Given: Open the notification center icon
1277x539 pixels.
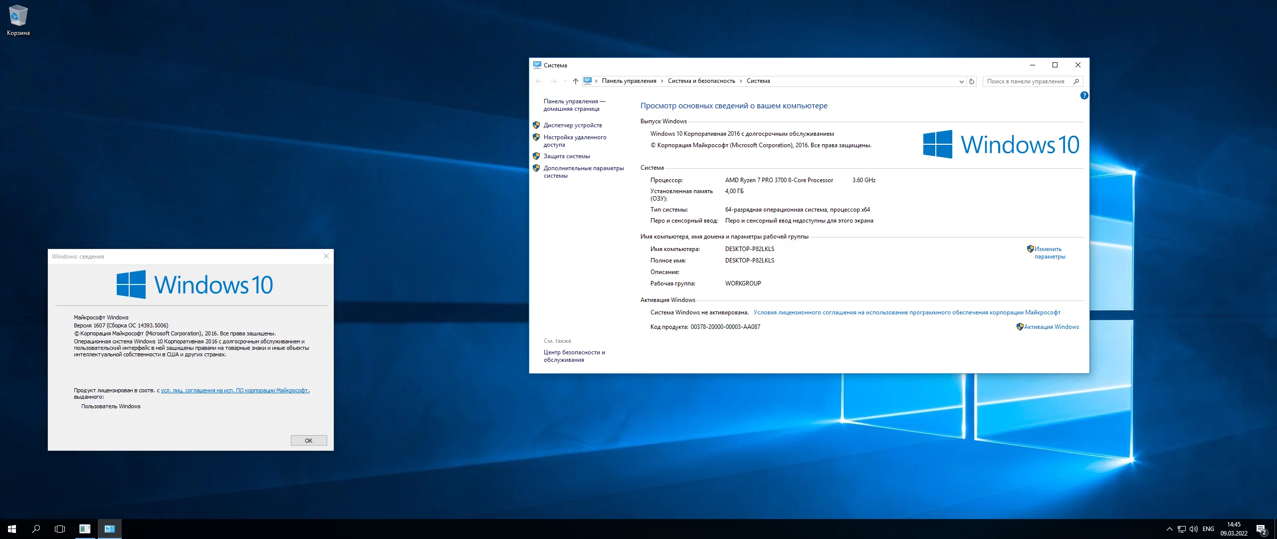Looking at the screenshot, I should [x=1262, y=529].
